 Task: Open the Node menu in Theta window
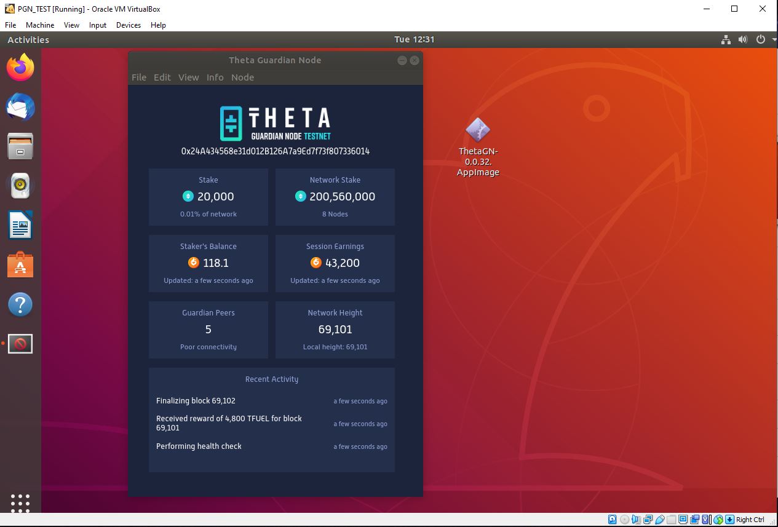click(242, 77)
